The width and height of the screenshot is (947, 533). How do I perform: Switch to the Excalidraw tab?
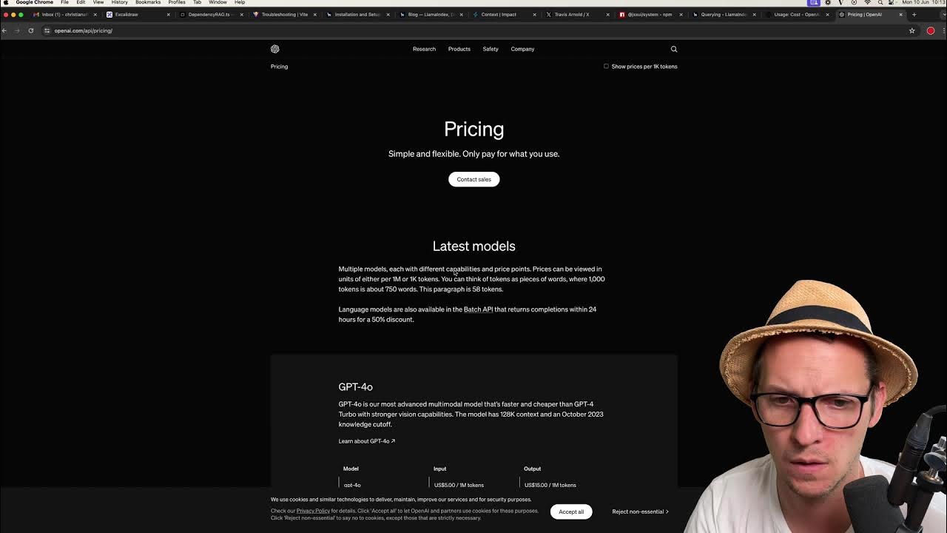click(138, 14)
